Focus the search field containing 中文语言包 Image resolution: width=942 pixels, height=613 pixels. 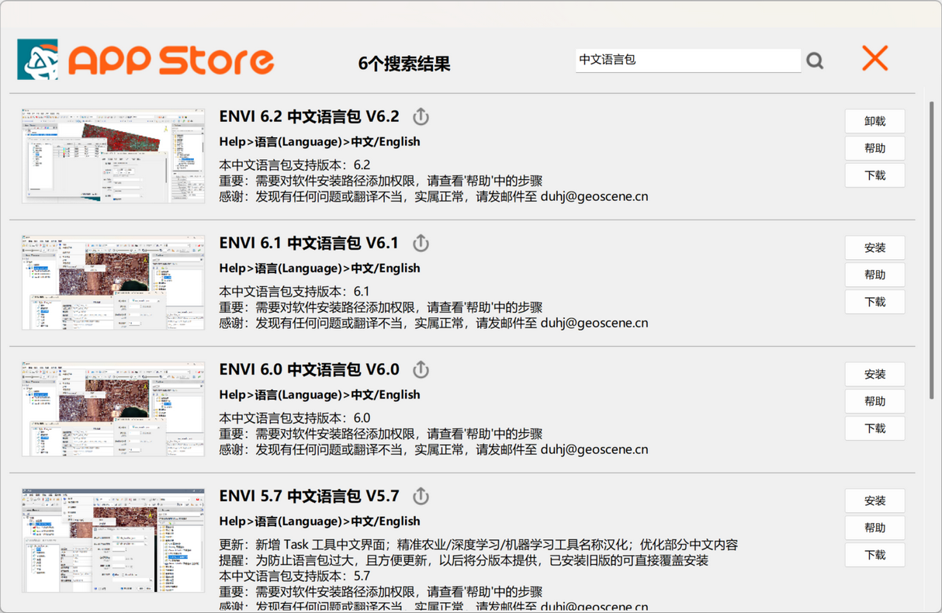point(687,60)
